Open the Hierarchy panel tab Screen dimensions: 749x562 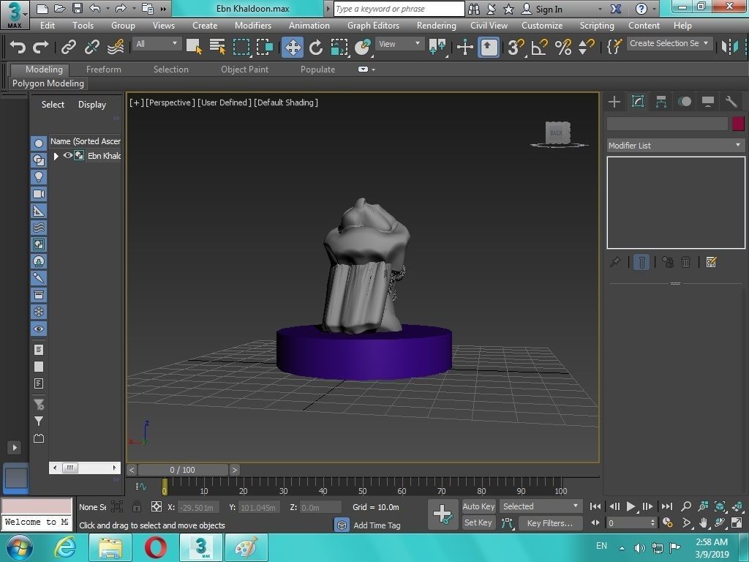661,101
